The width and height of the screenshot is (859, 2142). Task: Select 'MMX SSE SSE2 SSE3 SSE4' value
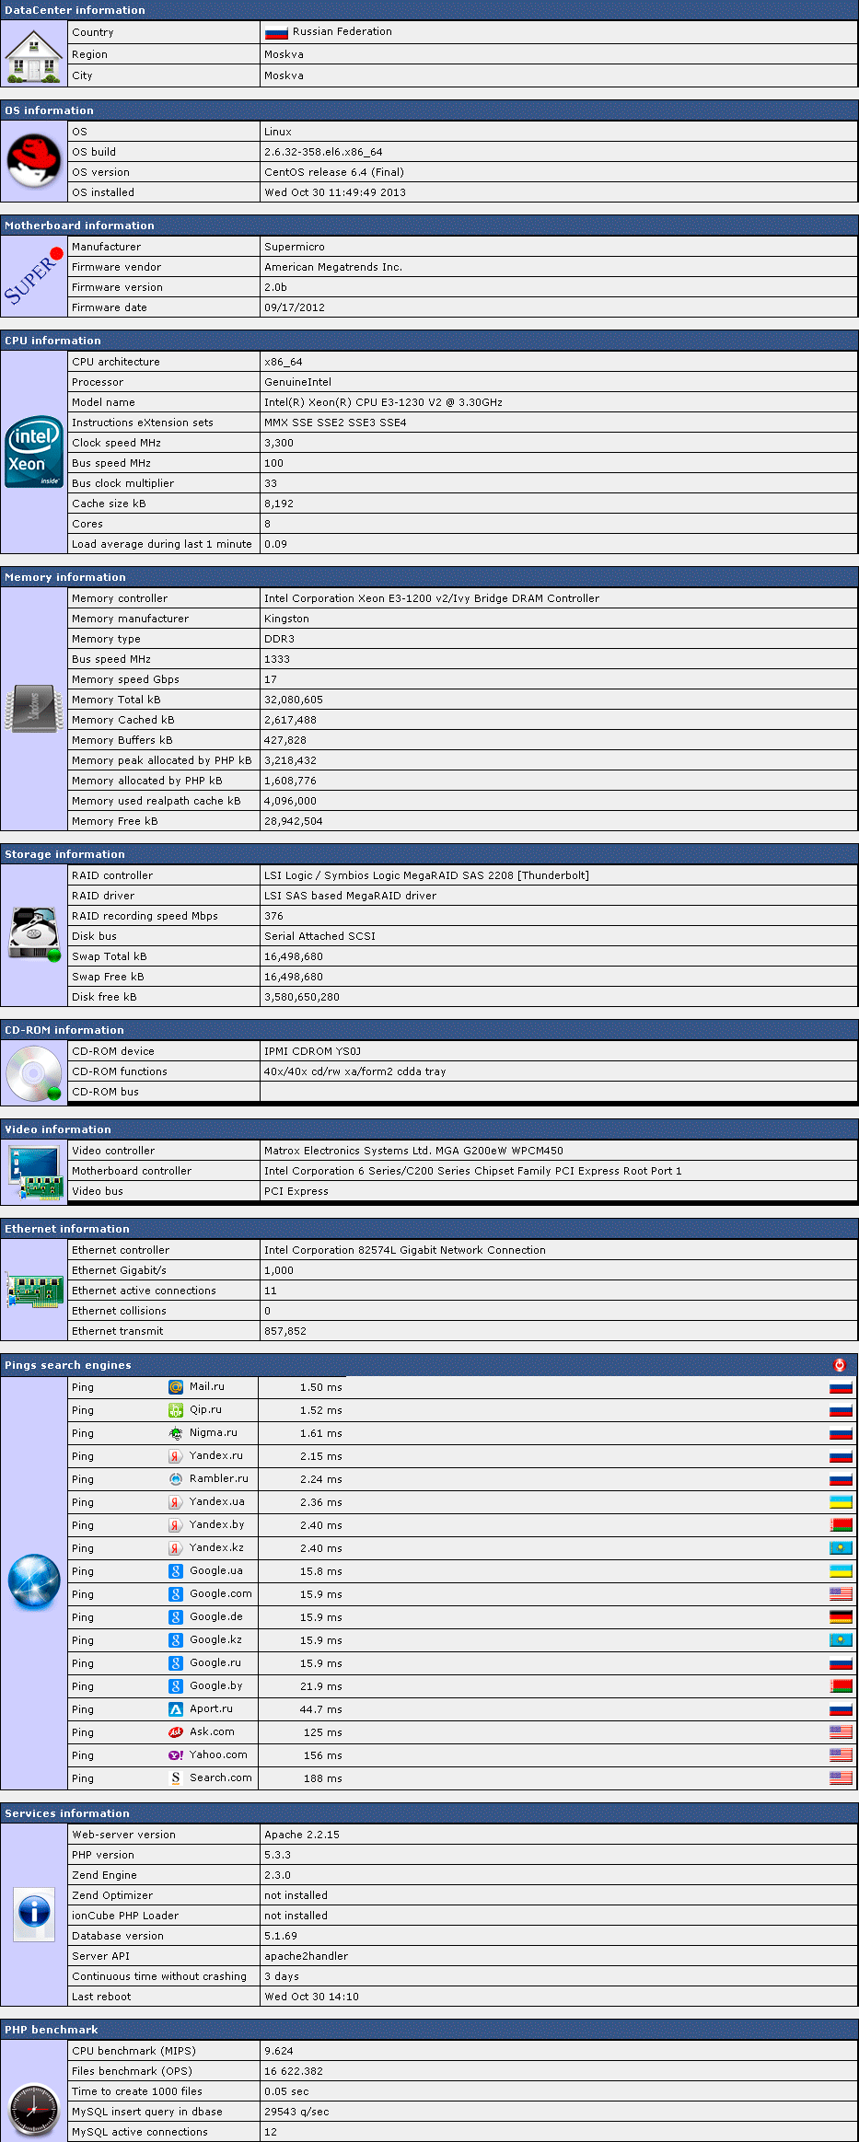click(x=335, y=423)
